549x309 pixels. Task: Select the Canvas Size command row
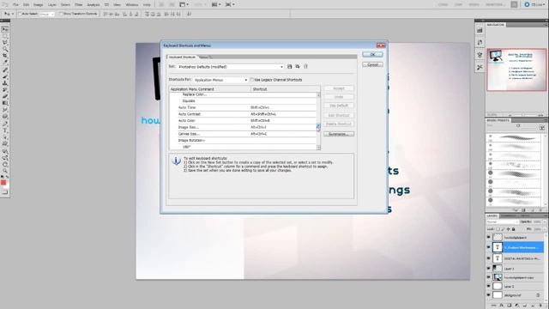243,134
